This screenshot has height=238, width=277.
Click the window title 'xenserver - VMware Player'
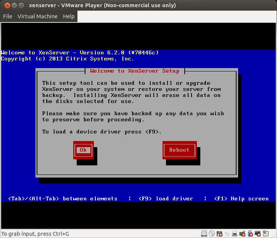pyautogui.click(x=102, y=5)
